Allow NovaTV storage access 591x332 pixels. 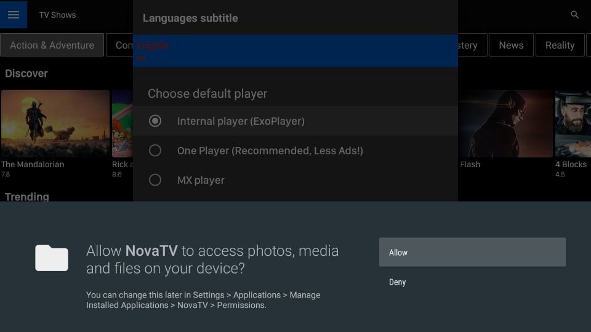tap(472, 252)
